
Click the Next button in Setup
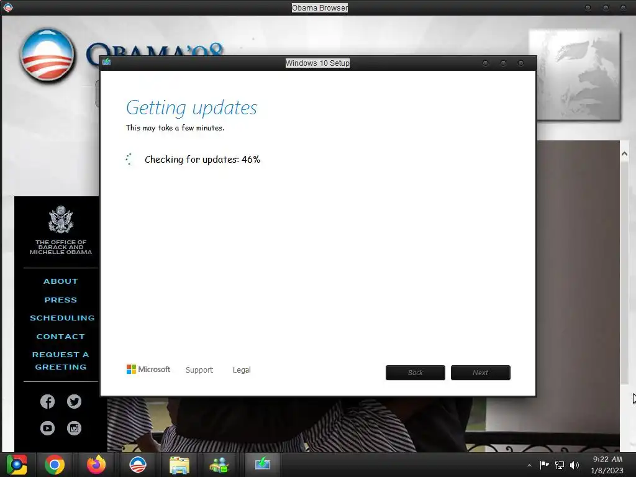481,373
